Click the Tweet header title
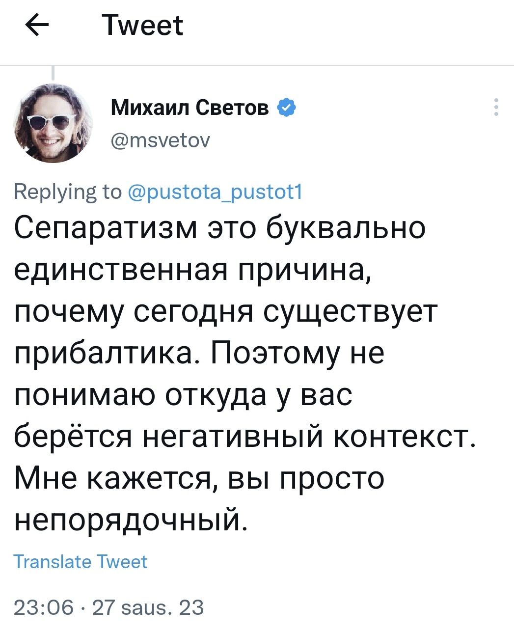514x633 pixels. click(x=142, y=26)
